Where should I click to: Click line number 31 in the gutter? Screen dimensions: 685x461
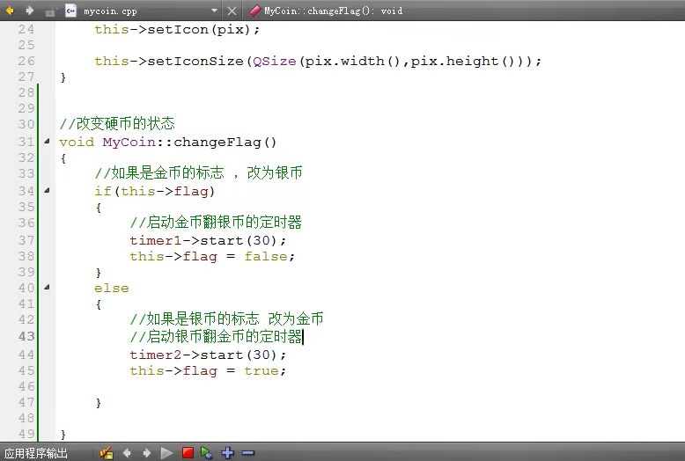tap(26, 142)
